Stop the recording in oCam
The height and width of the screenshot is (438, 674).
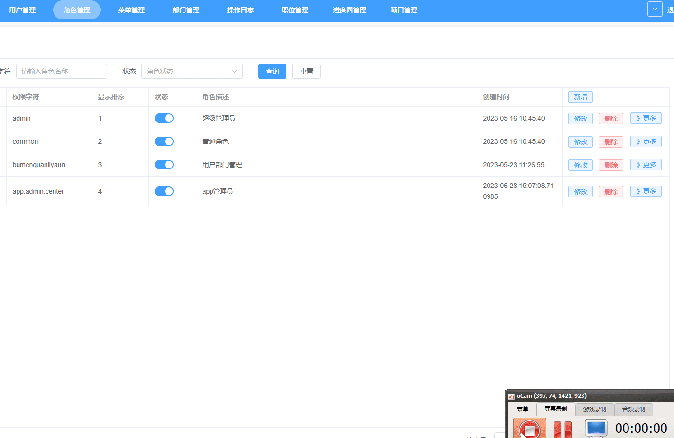click(x=529, y=428)
